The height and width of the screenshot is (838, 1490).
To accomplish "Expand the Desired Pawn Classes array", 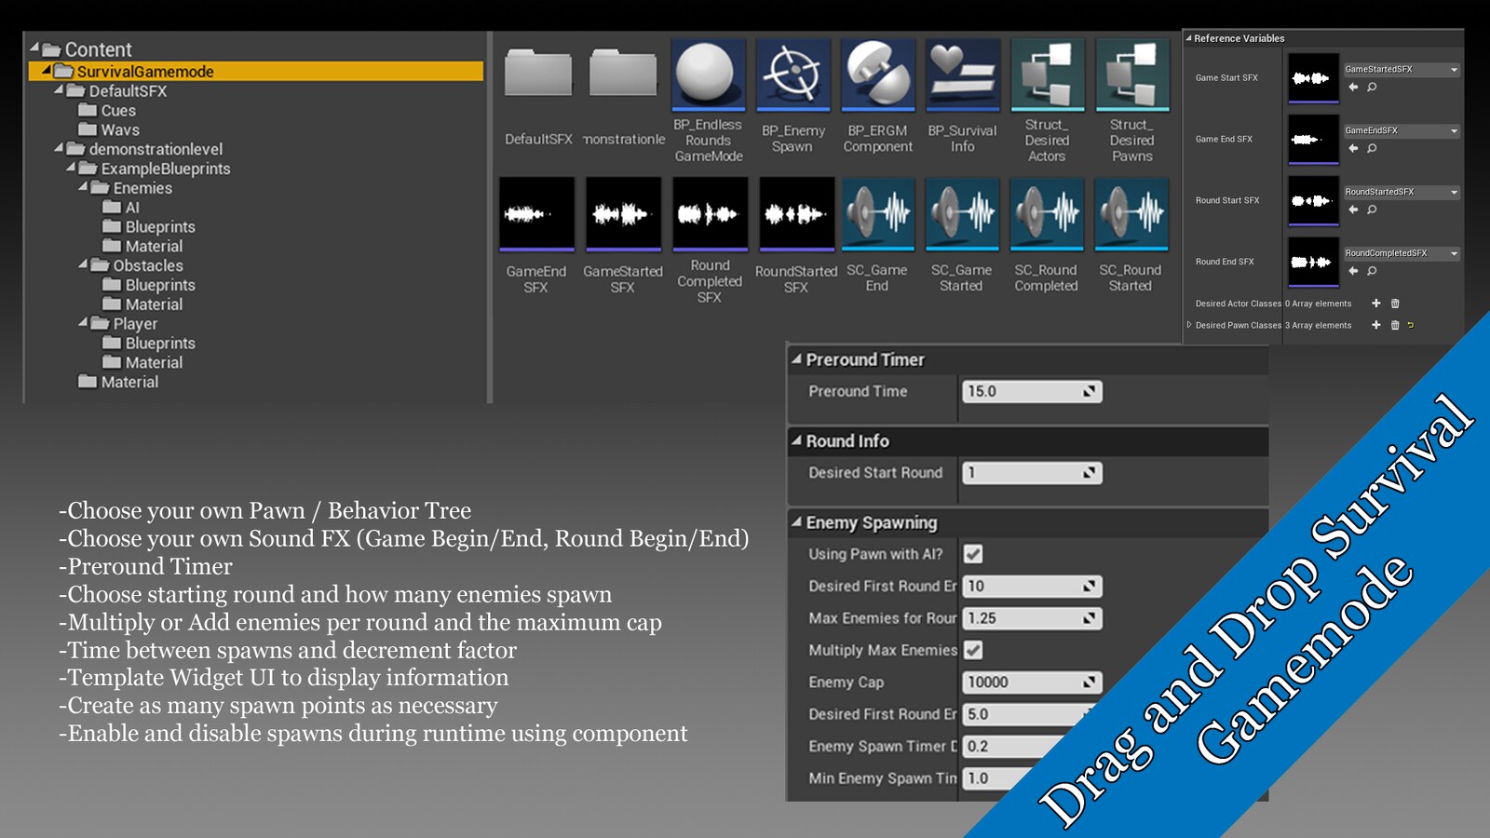I will [x=1189, y=325].
